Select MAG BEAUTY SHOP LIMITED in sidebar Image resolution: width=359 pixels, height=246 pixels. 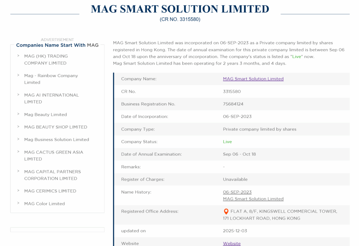point(55,127)
